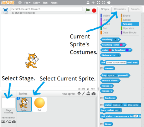Toggle the timer reporter checkbox
This screenshot has width=144, height=127.
101,124
